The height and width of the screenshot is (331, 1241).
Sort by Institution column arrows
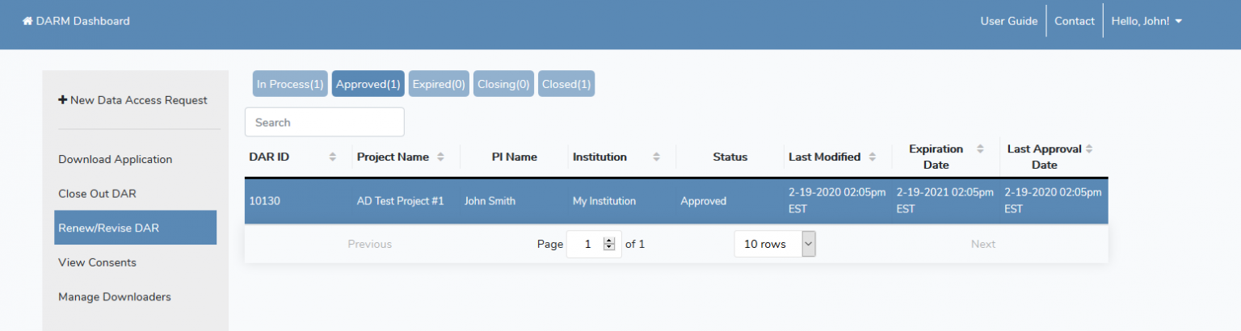click(656, 157)
